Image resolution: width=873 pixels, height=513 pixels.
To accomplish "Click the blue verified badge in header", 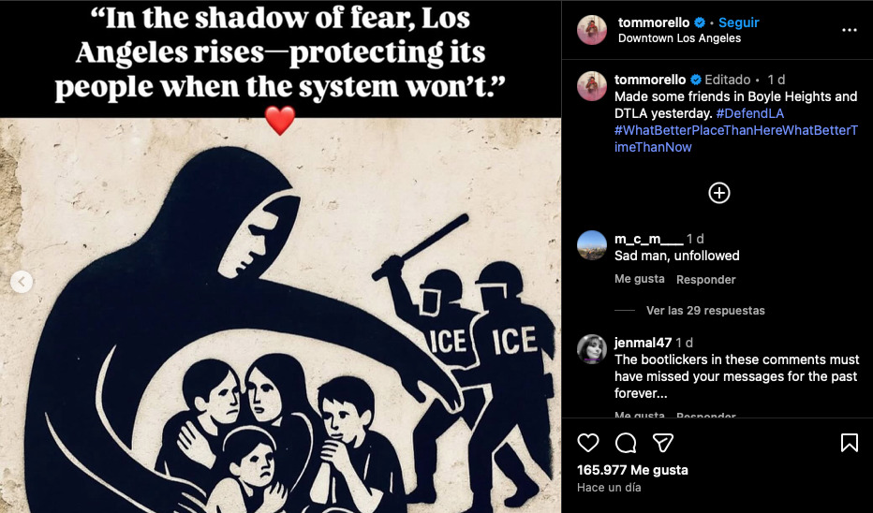I will 700,22.
